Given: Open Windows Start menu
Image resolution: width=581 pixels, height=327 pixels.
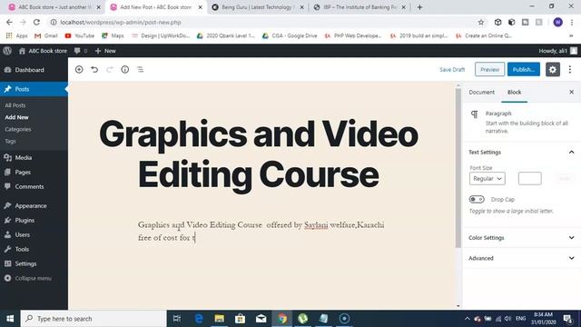Looking at the screenshot, I should pyautogui.click(x=10, y=319).
